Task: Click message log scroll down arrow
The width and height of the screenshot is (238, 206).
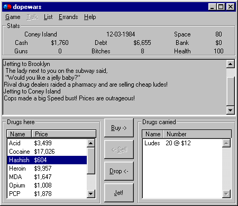Action: click(x=231, y=110)
